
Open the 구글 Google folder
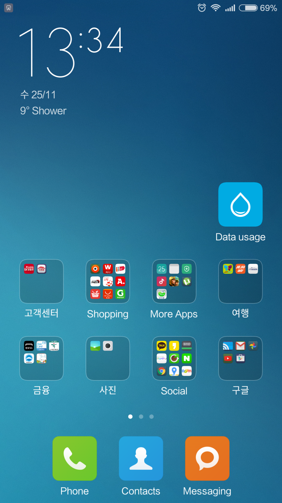[240, 358]
